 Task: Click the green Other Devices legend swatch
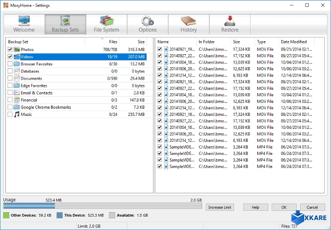point(6,215)
